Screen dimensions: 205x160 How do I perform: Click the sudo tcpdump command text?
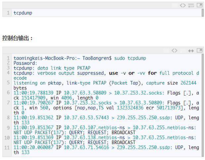coord(130,58)
